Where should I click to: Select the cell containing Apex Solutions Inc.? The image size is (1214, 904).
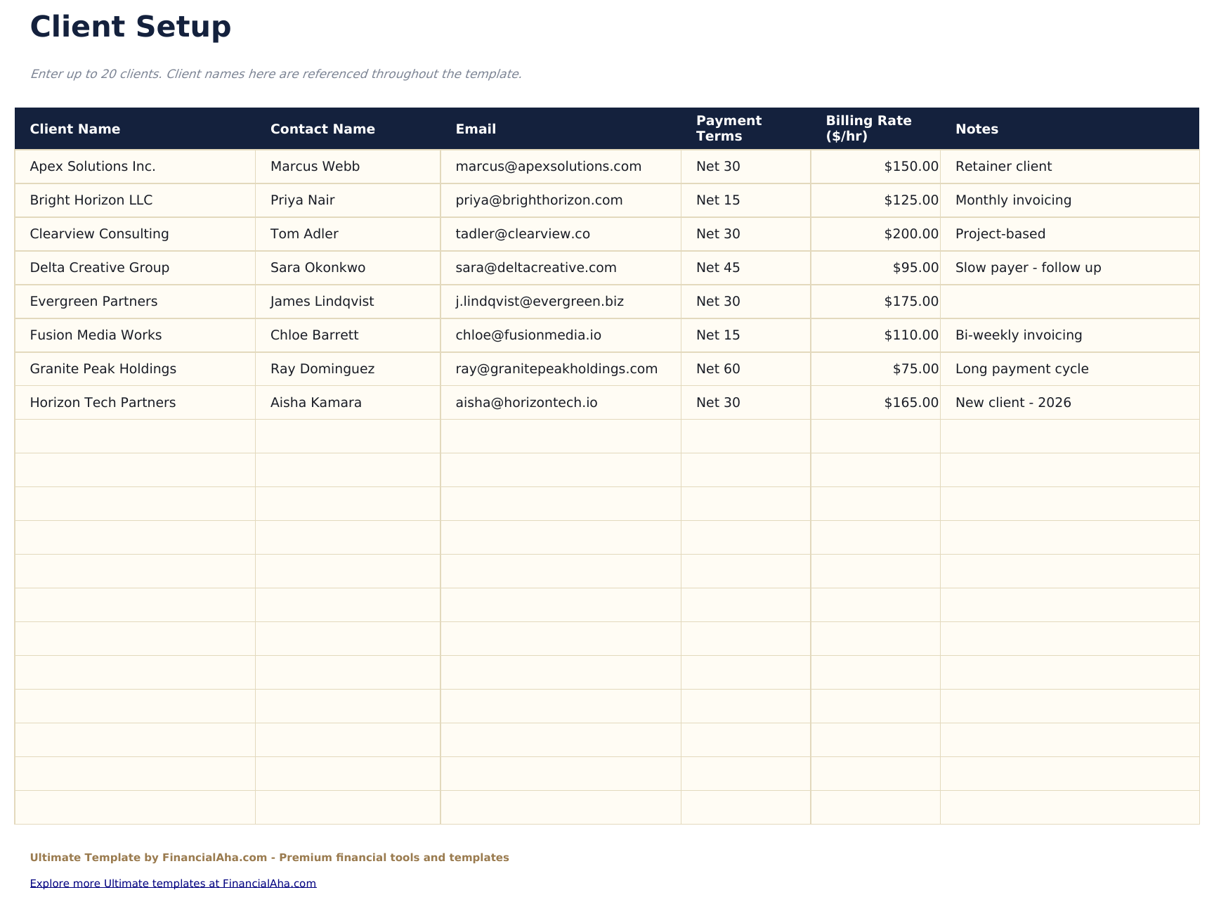coord(93,167)
